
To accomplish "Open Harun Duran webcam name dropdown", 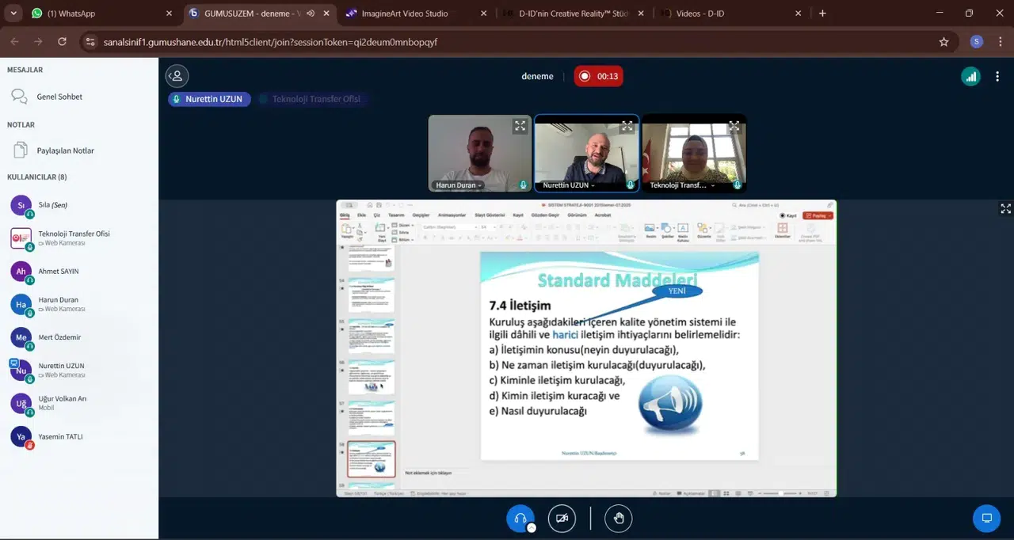I will click(x=459, y=185).
